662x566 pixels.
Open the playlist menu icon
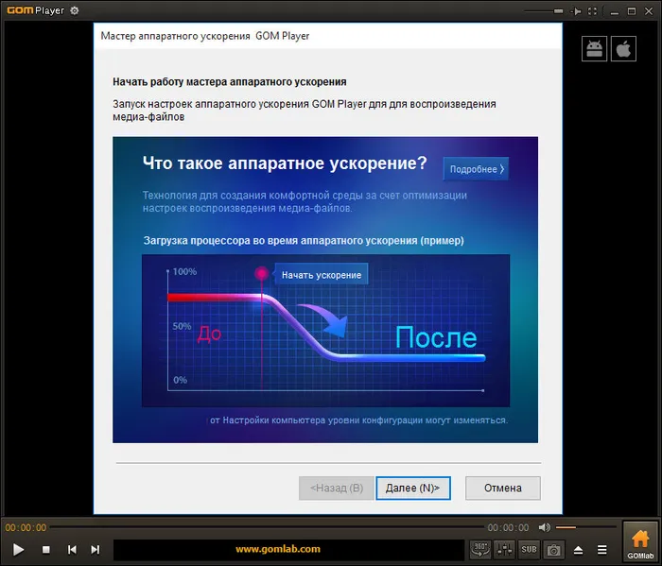coord(602,550)
